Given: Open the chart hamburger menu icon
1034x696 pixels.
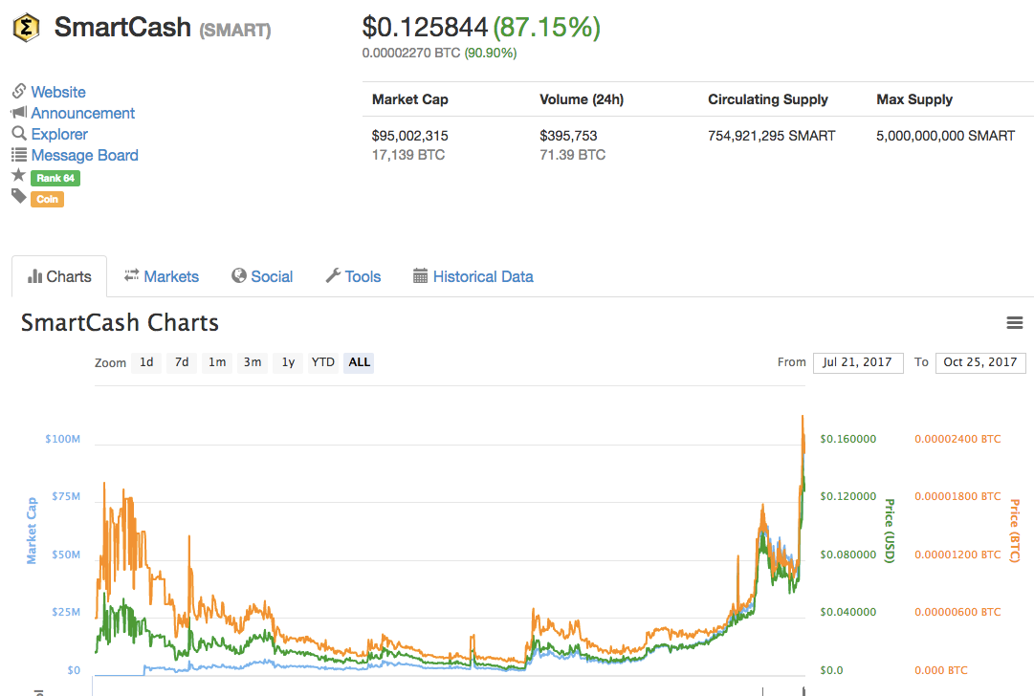Looking at the screenshot, I should click(1014, 323).
